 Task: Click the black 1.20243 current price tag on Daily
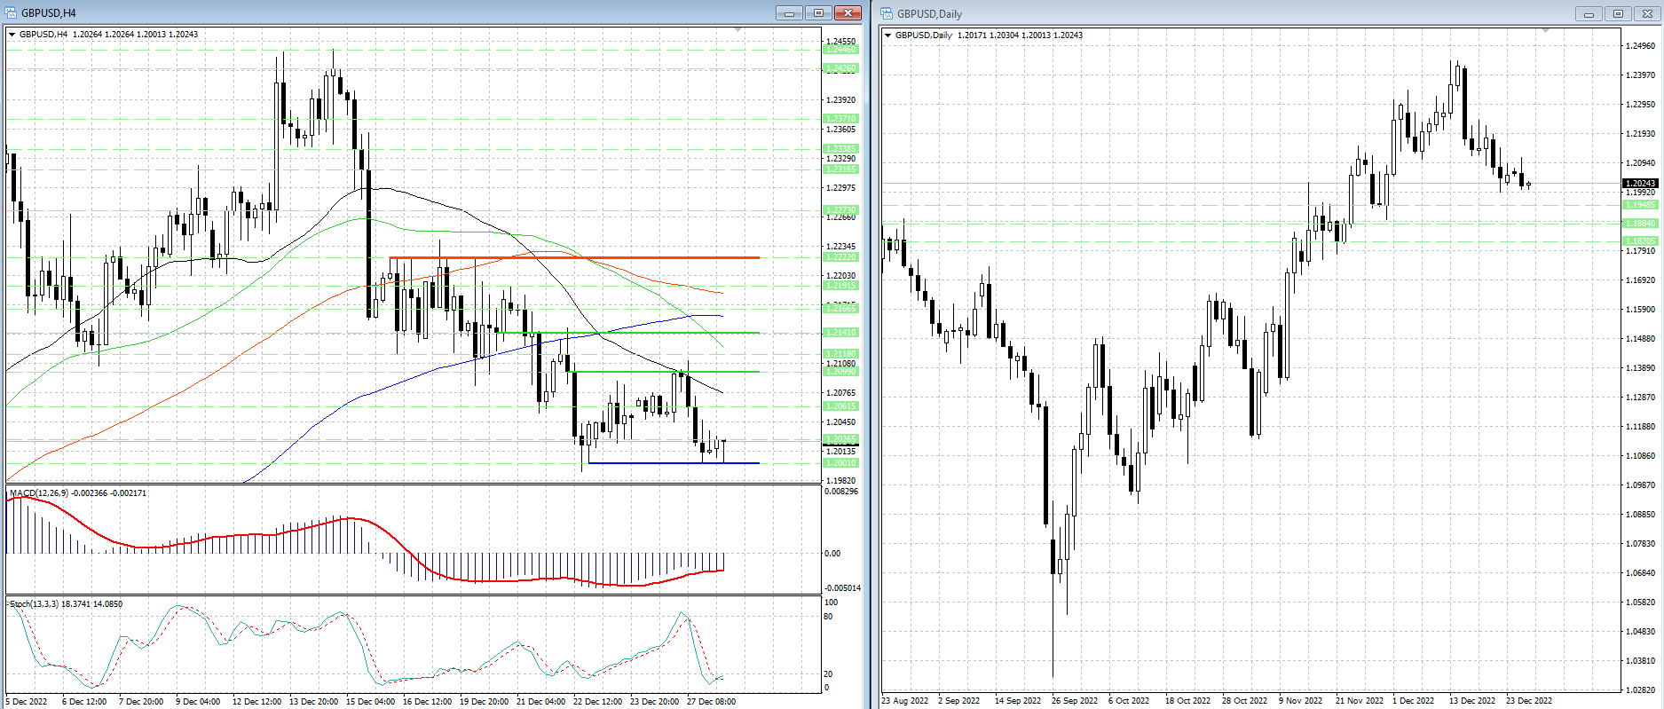(1640, 184)
